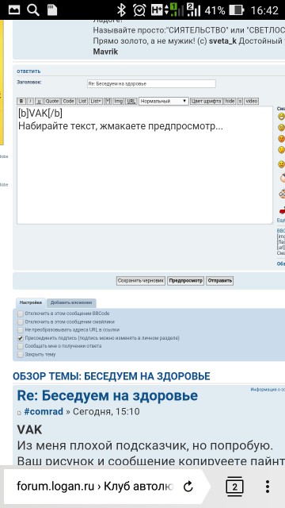Screen dimensions: 285x508
Task: Open browser three-dot menu
Action: pos(268,487)
